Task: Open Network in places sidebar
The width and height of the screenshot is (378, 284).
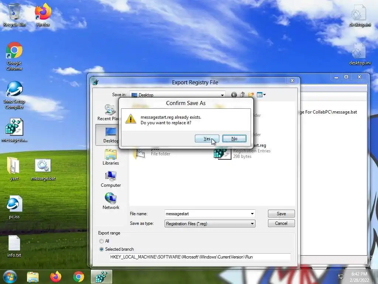Action: (x=111, y=202)
